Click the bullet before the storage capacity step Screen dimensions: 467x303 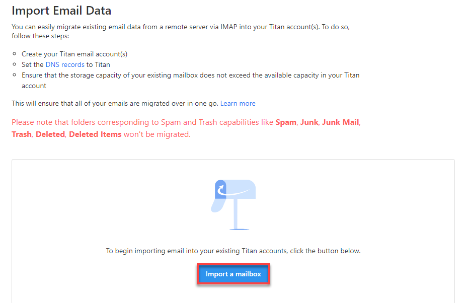point(15,75)
